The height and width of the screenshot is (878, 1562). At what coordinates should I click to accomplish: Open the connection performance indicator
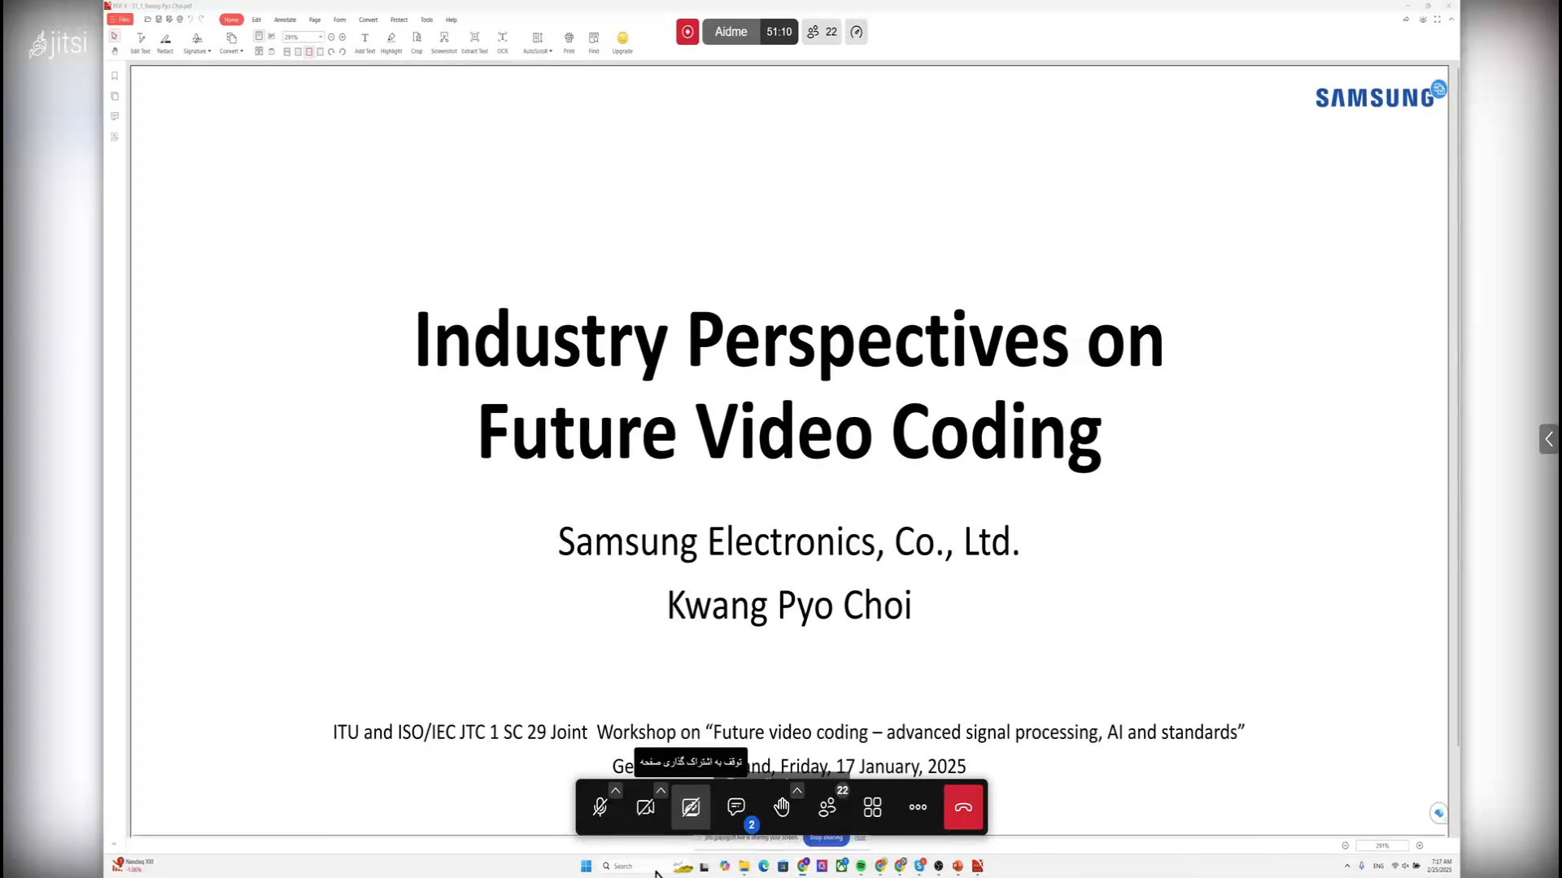point(856,32)
